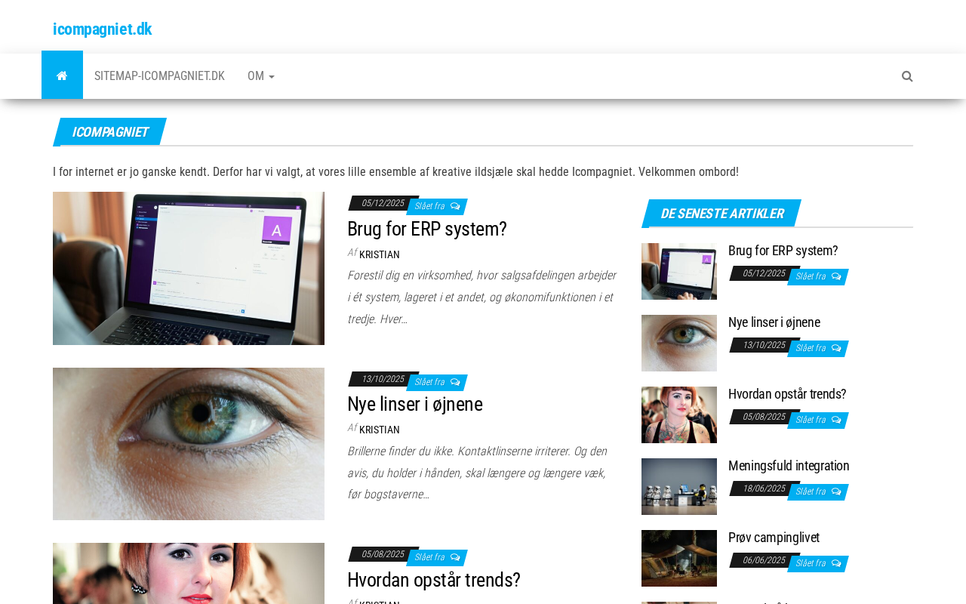Open sidebar link Hvordan opstår trends?
The height and width of the screenshot is (604, 966).
(787, 394)
